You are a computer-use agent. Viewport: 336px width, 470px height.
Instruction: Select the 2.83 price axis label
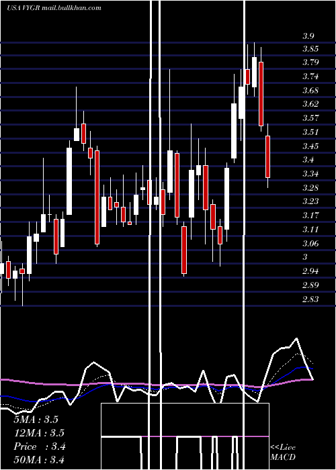click(310, 299)
